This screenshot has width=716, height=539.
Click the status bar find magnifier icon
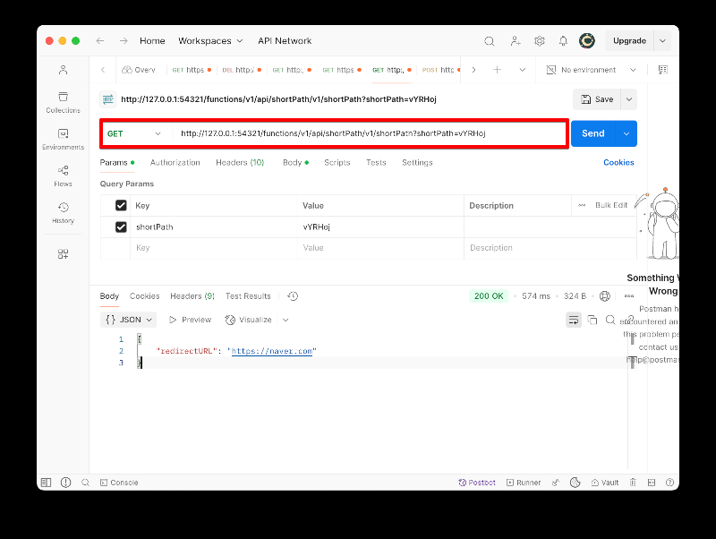tap(85, 483)
